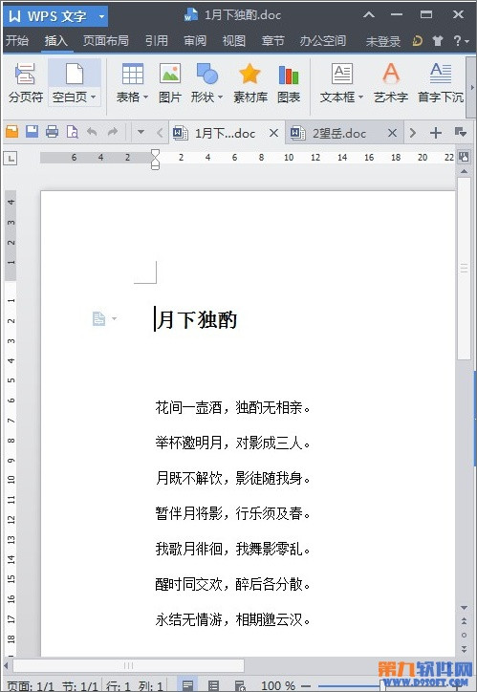Switch to the 页面布局 ribbon tab
The image size is (477, 692).
(x=106, y=41)
